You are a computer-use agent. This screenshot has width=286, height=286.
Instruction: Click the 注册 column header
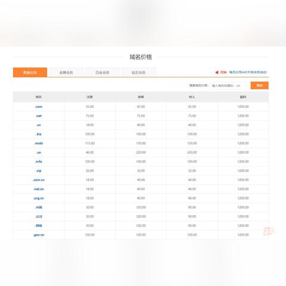click(x=89, y=97)
